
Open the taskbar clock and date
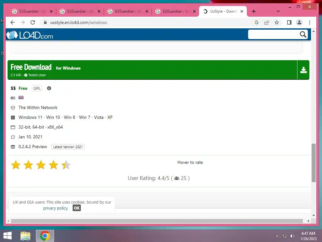pos(308,236)
